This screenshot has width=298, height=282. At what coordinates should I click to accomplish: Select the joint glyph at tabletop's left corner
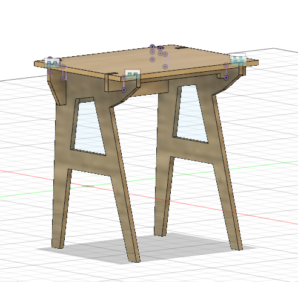52,62
